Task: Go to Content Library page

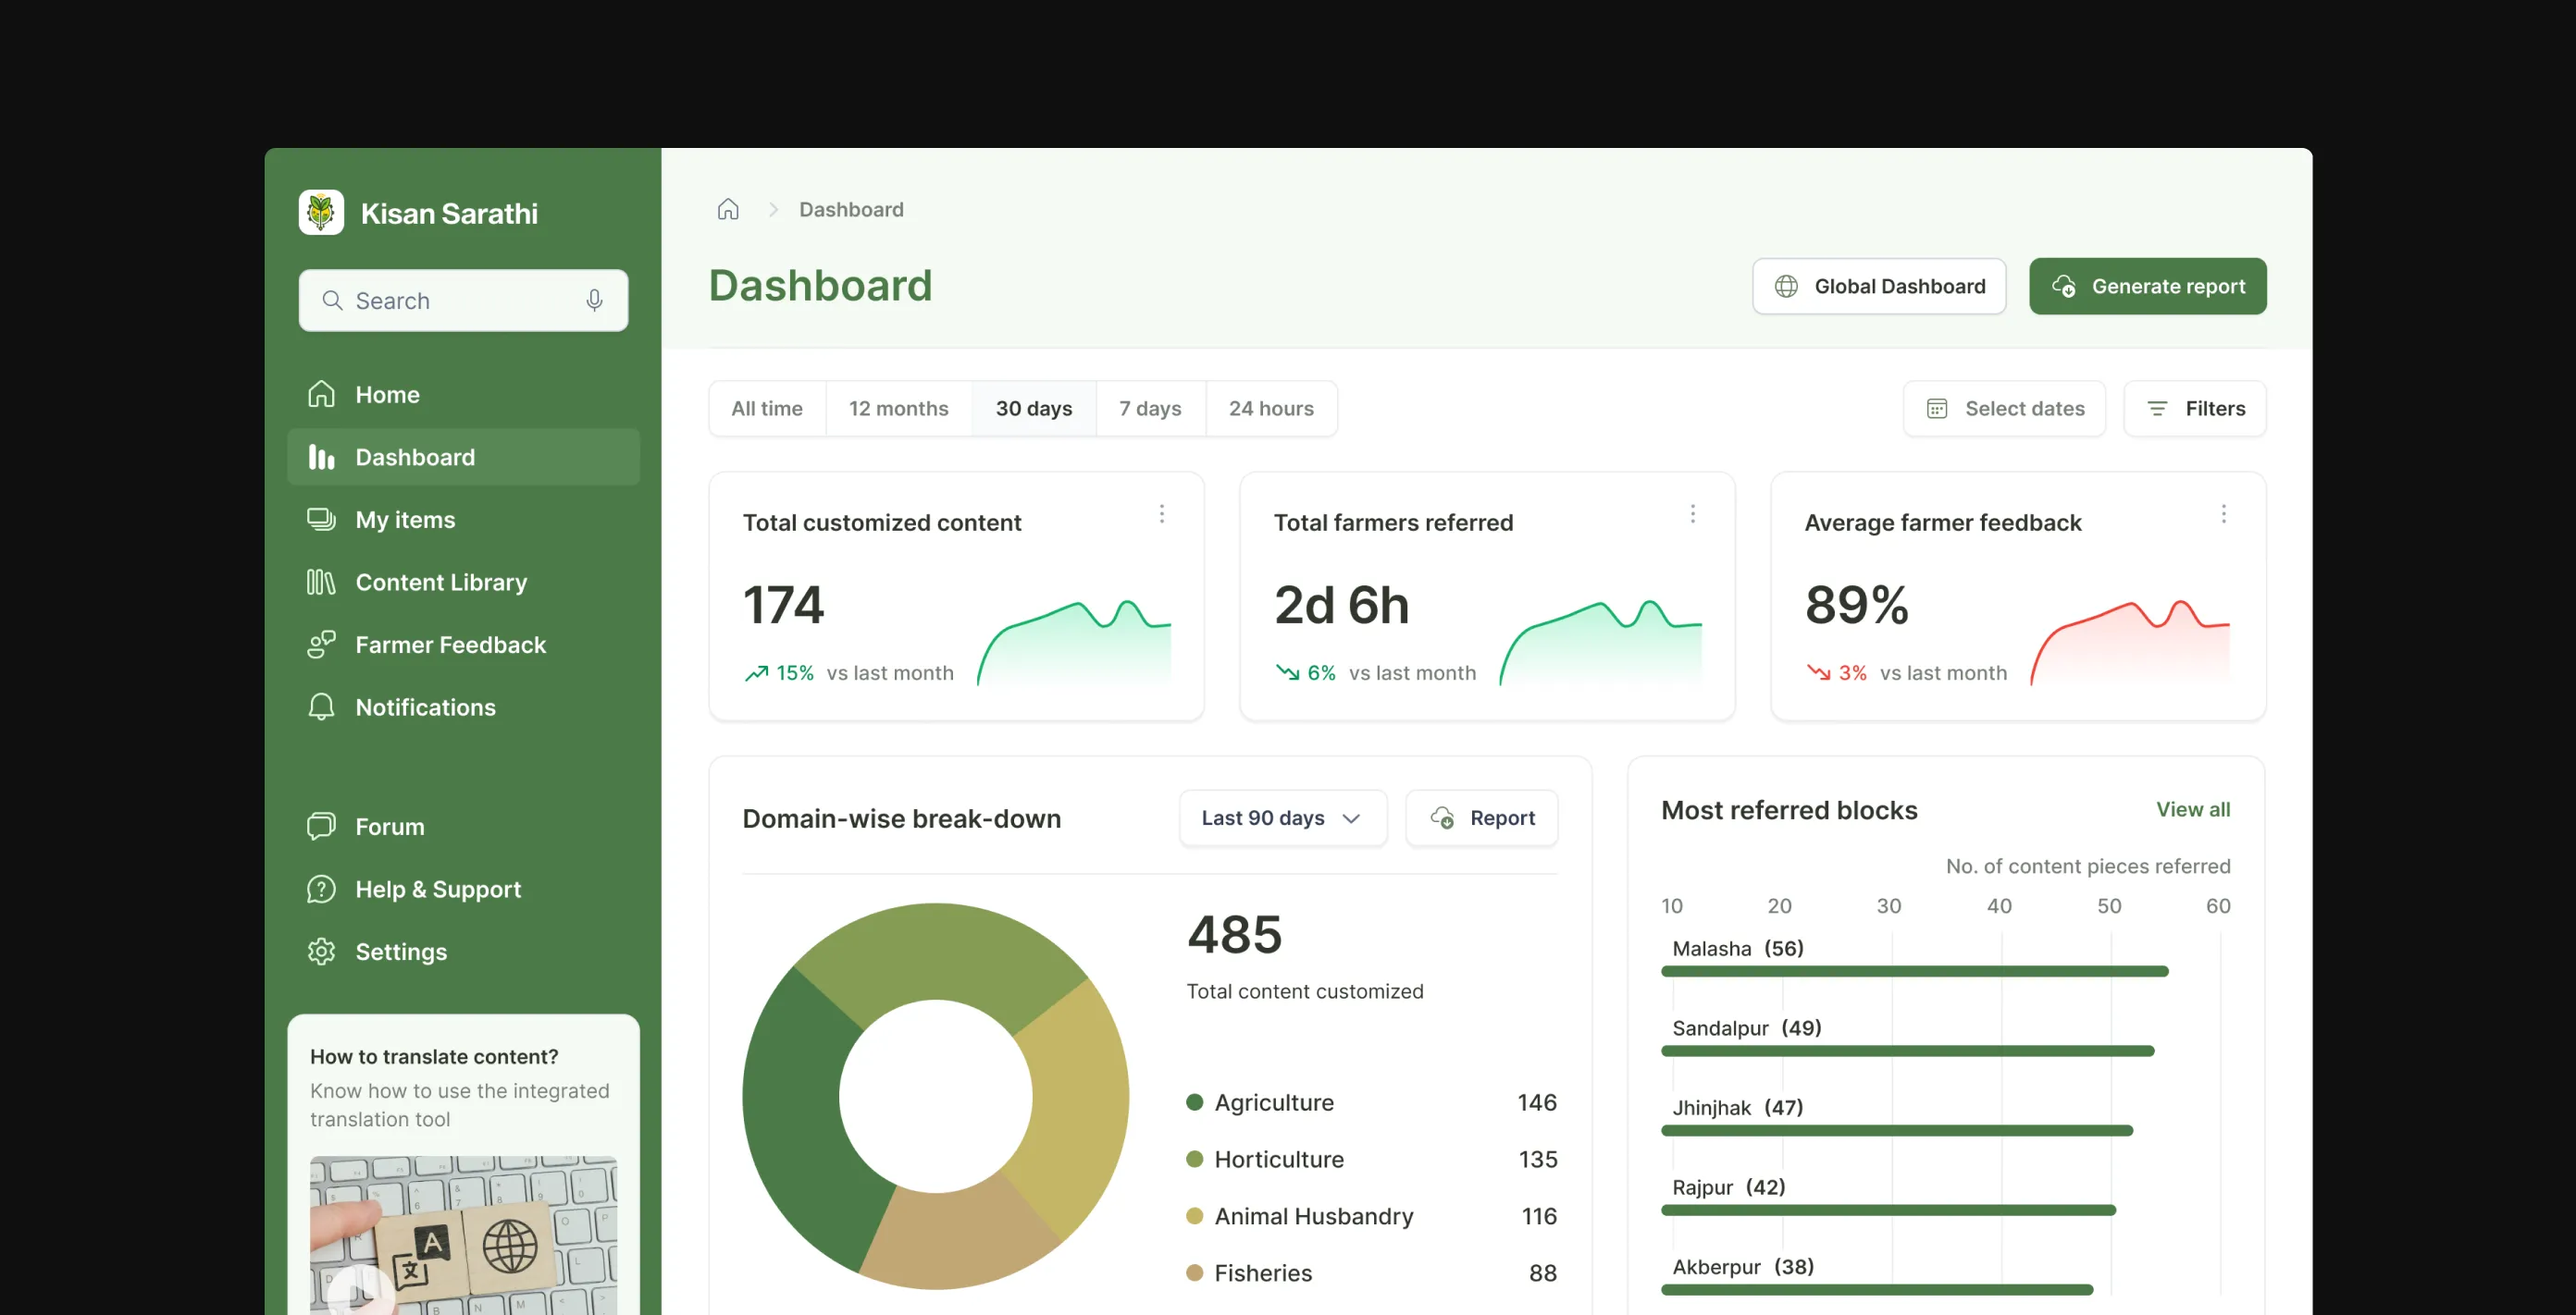Action: [x=463, y=583]
